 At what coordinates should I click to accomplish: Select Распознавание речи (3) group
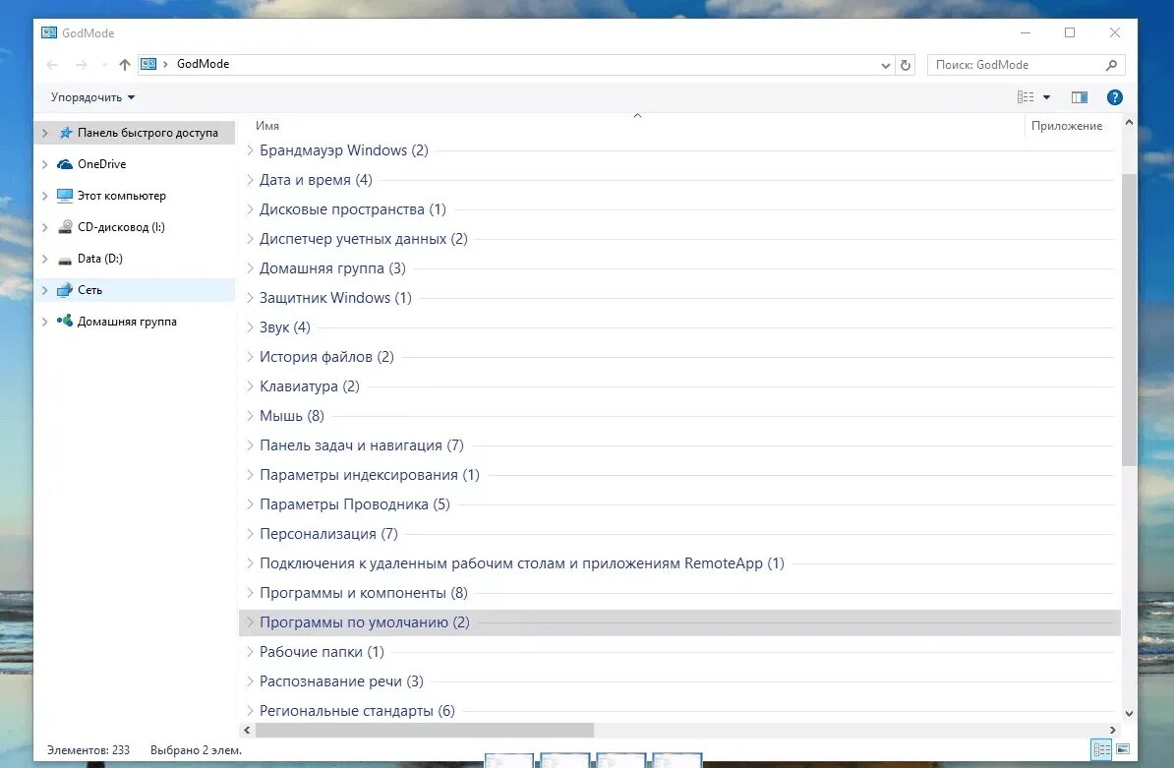[x=341, y=681]
